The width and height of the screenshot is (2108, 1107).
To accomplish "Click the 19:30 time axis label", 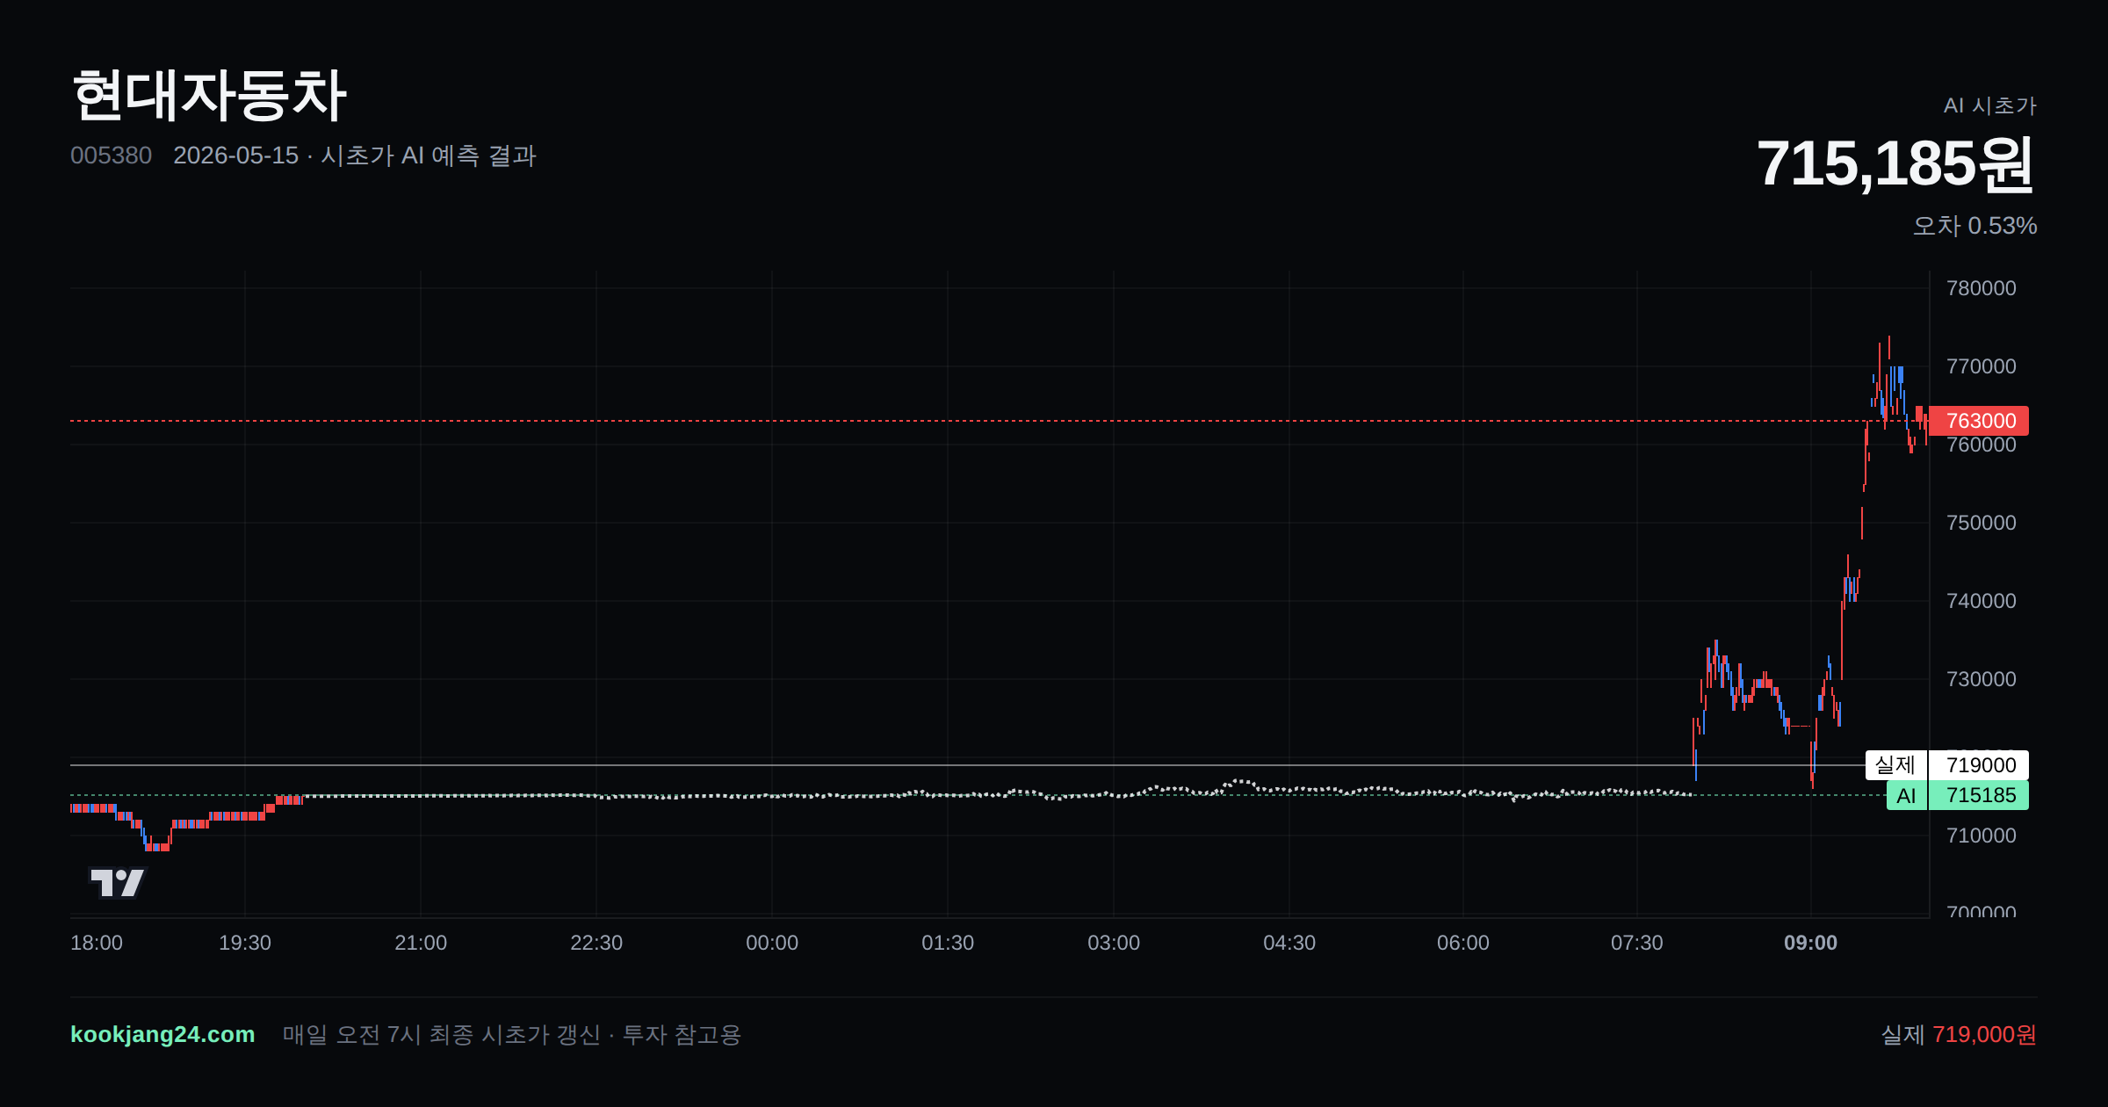I will pyautogui.click(x=245, y=943).
